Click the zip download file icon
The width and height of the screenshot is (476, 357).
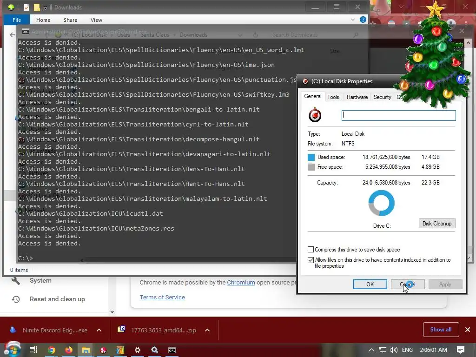[x=121, y=330]
